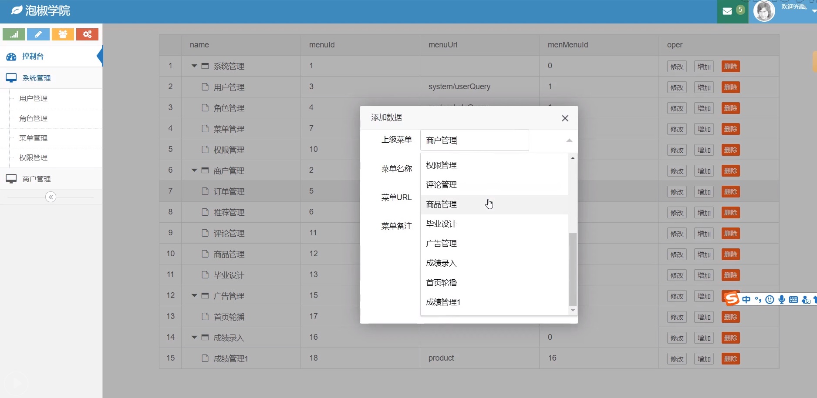Collapse the 系统管理 tree row
This screenshot has width=817, height=398.
(x=194, y=66)
